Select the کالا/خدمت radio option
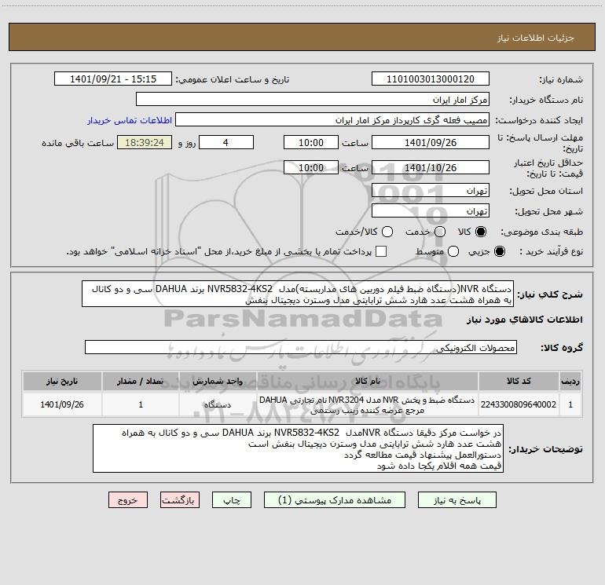The width and height of the screenshot is (605, 585). (387, 232)
